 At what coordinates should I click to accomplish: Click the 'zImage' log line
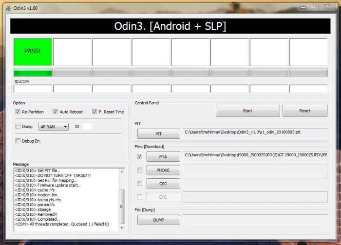point(33,209)
